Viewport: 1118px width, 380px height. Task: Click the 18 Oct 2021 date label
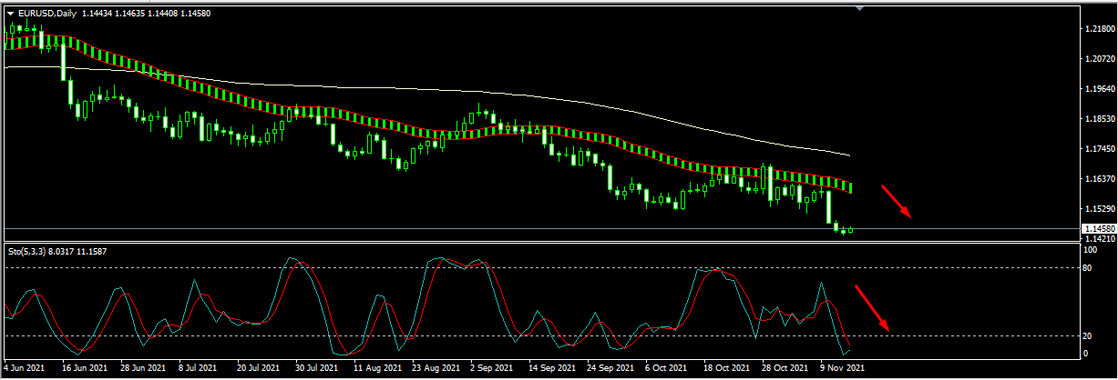[726, 369]
